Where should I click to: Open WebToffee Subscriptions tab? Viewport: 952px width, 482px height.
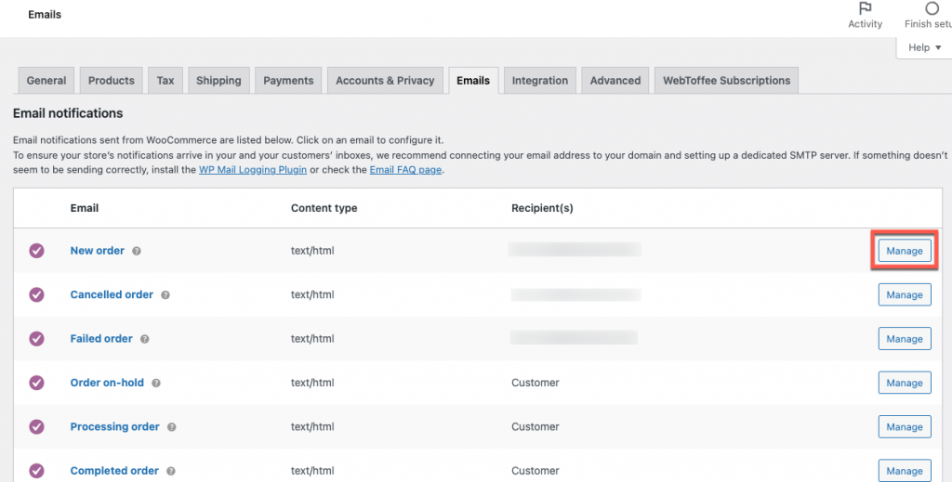click(726, 81)
